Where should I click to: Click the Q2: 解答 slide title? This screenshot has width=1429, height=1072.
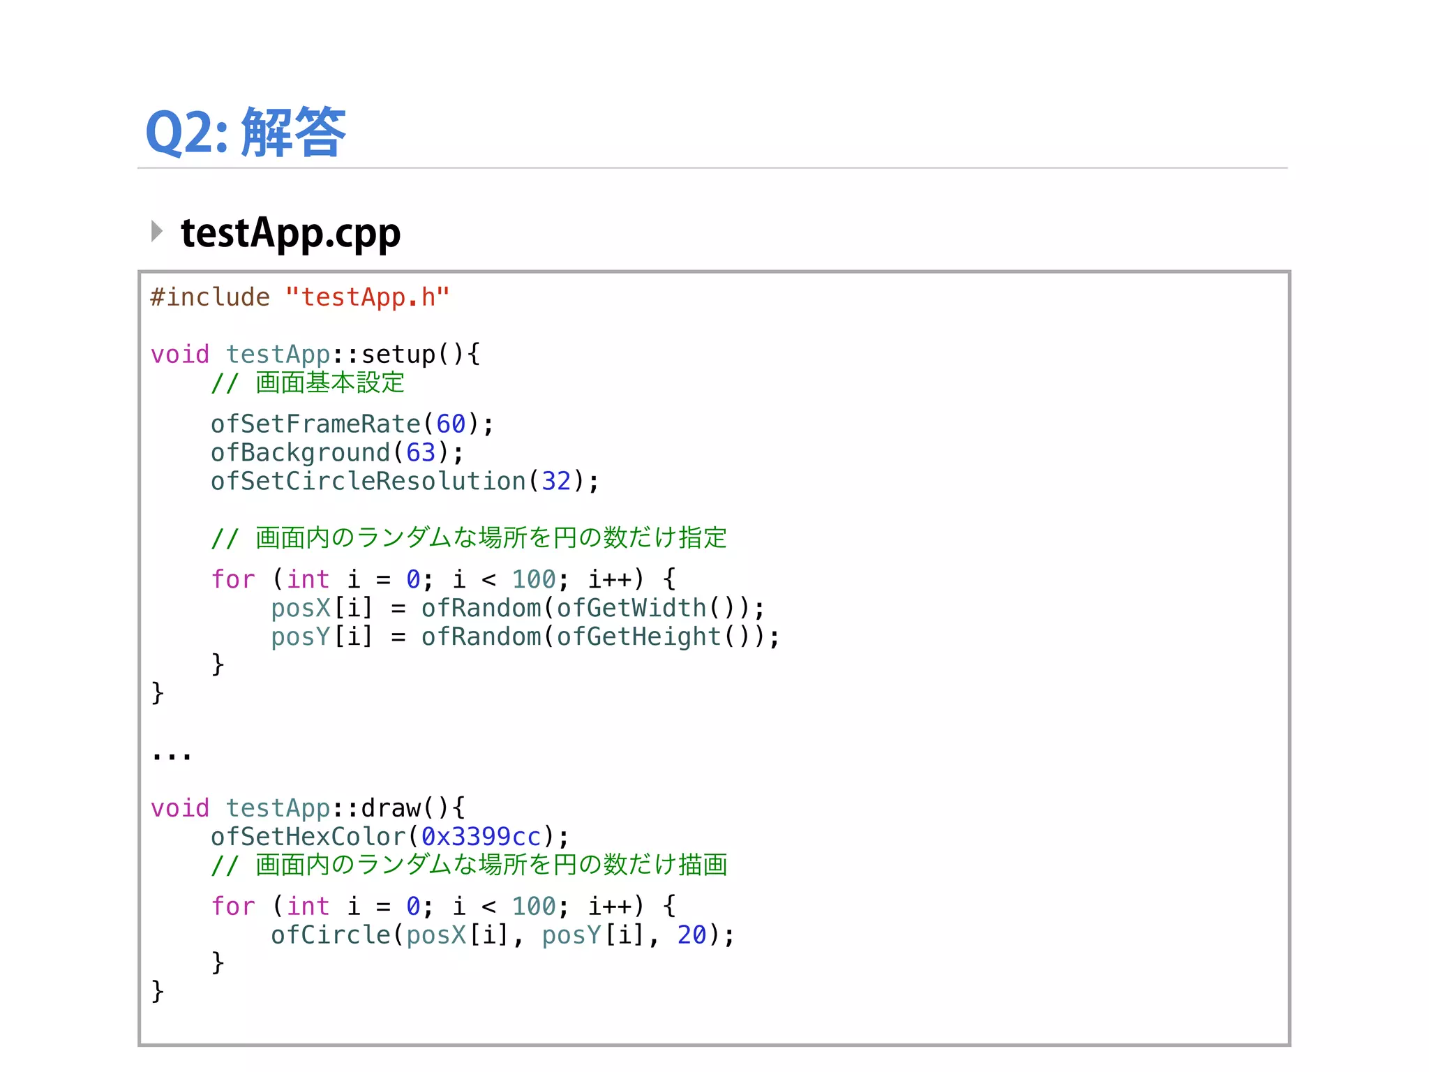pos(245,133)
